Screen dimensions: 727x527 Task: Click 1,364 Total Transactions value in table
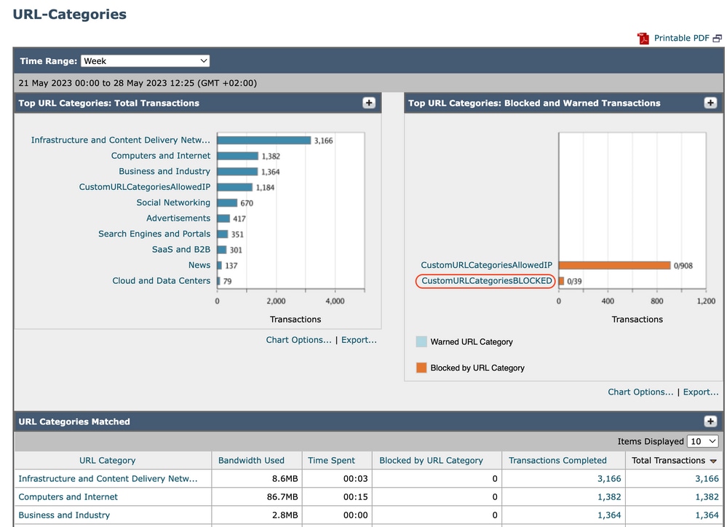point(707,515)
